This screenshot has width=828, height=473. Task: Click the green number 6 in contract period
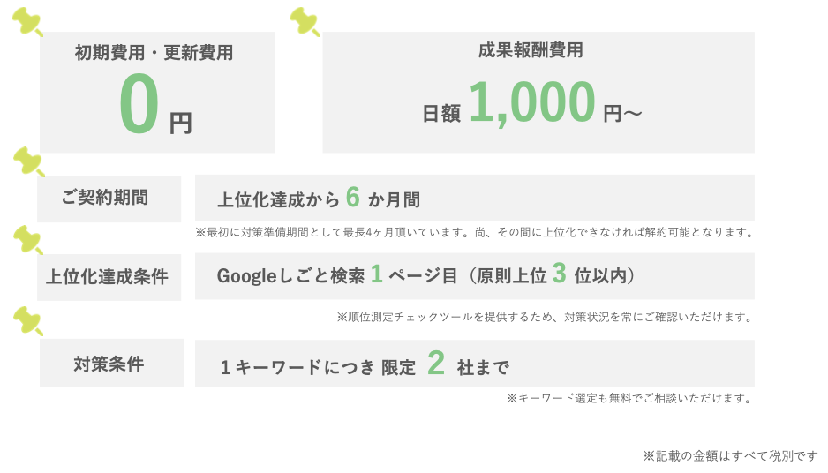click(353, 198)
